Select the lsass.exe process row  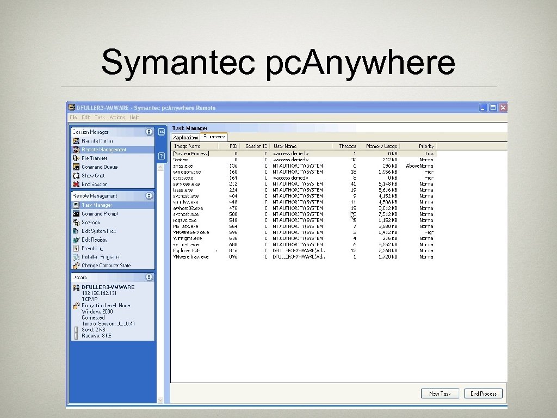(304, 190)
